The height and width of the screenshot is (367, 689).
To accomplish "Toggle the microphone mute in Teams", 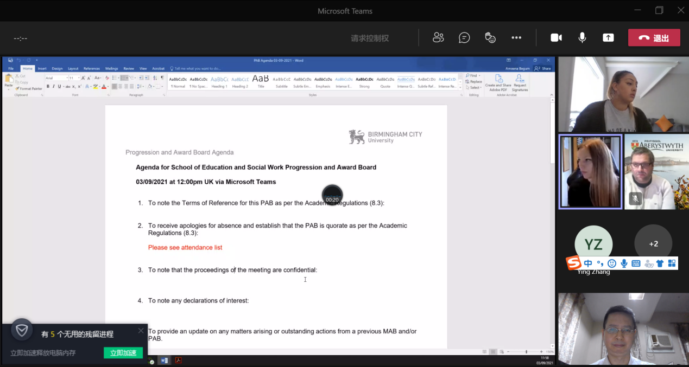I will coord(582,37).
